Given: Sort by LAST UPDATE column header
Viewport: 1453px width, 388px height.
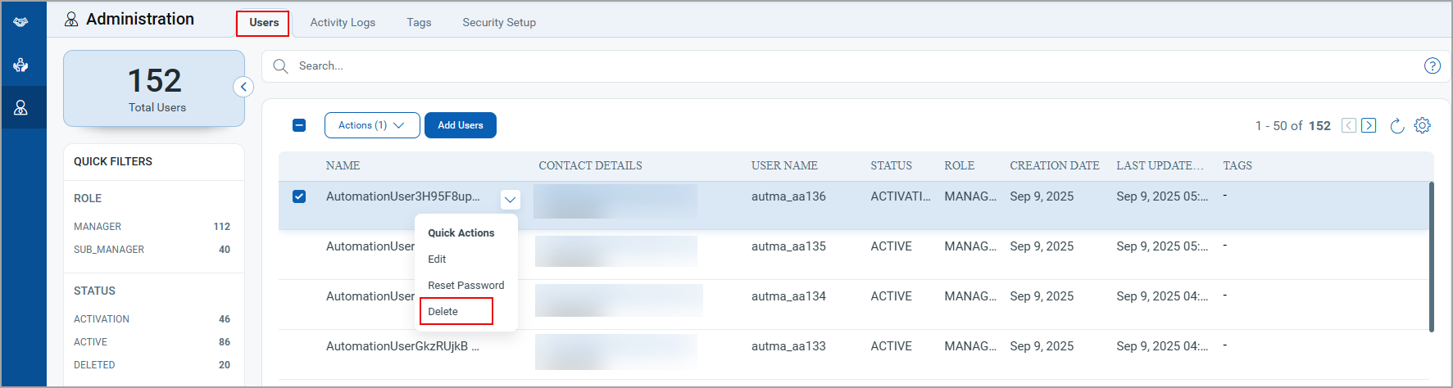Looking at the screenshot, I should (x=1160, y=165).
